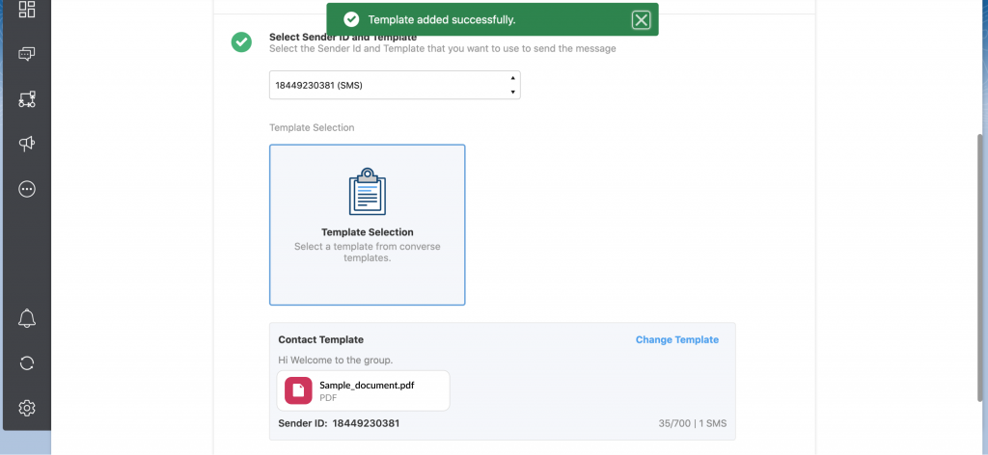Click the Change Template link
Image resolution: width=988 pixels, height=455 pixels.
pos(676,340)
